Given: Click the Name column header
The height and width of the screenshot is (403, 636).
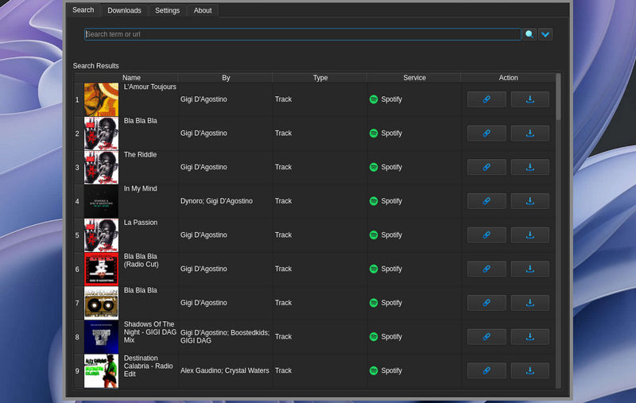Looking at the screenshot, I should tap(131, 78).
